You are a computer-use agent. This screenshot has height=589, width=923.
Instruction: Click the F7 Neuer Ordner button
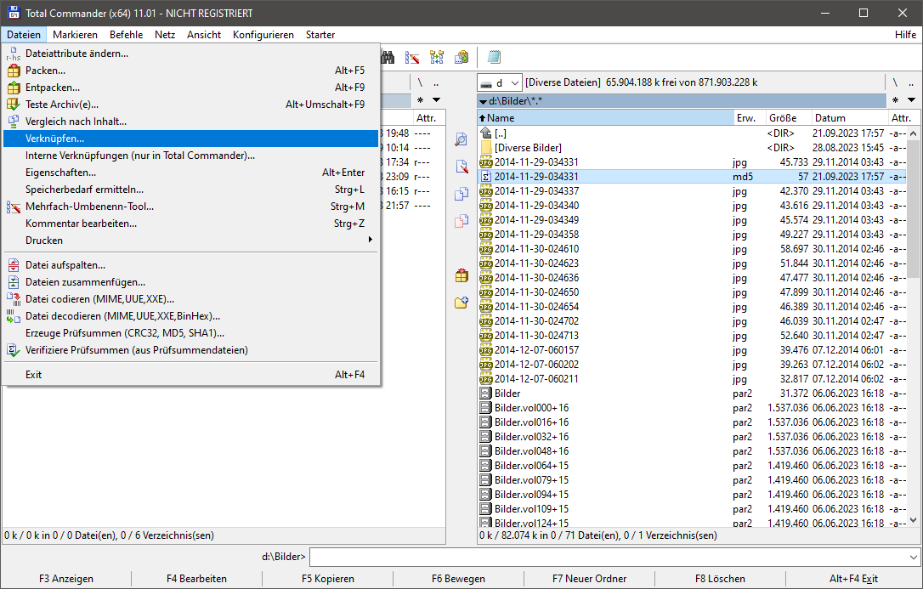point(589,579)
